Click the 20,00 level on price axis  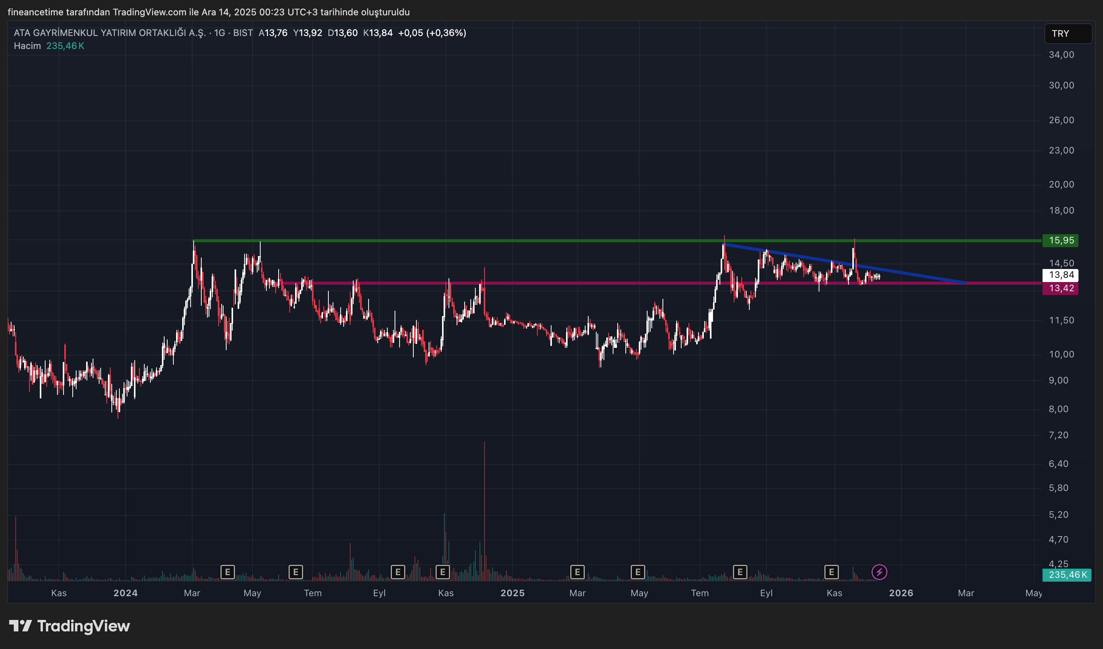[x=1061, y=184]
